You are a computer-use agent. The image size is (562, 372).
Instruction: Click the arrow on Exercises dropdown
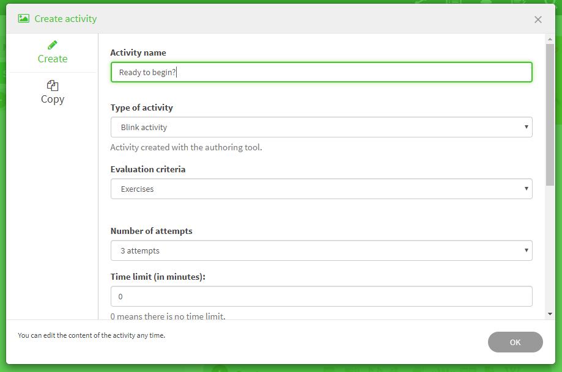click(526, 189)
